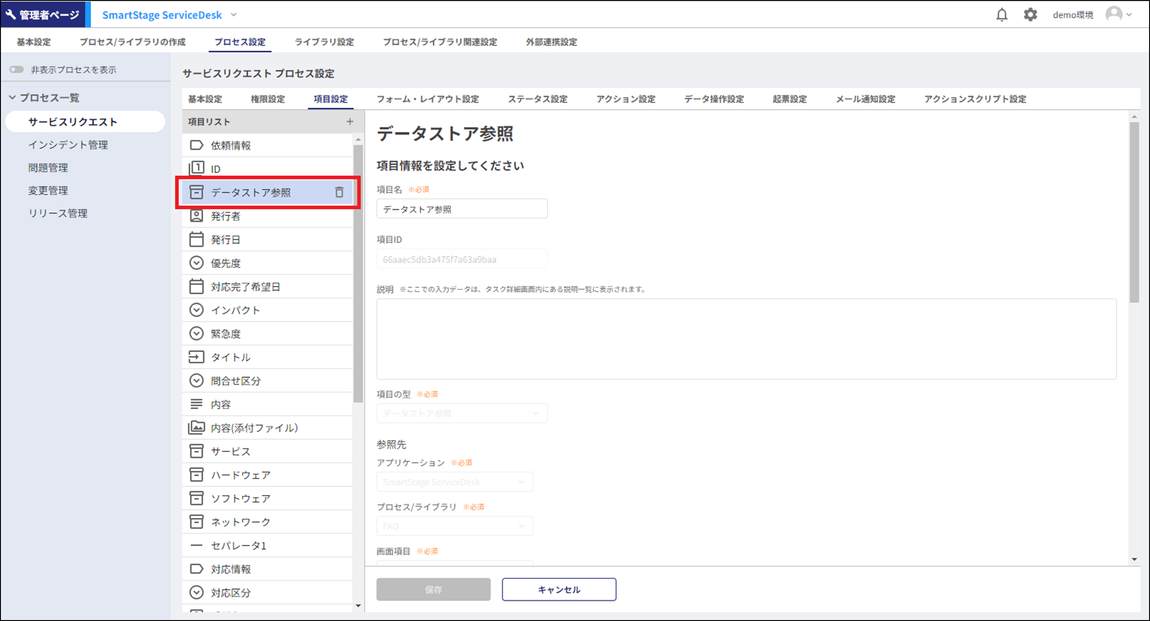
Task: Add new item with plus icon
Action: [x=350, y=121]
